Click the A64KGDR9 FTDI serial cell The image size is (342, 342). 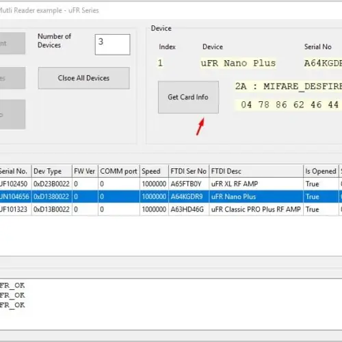[189, 196]
